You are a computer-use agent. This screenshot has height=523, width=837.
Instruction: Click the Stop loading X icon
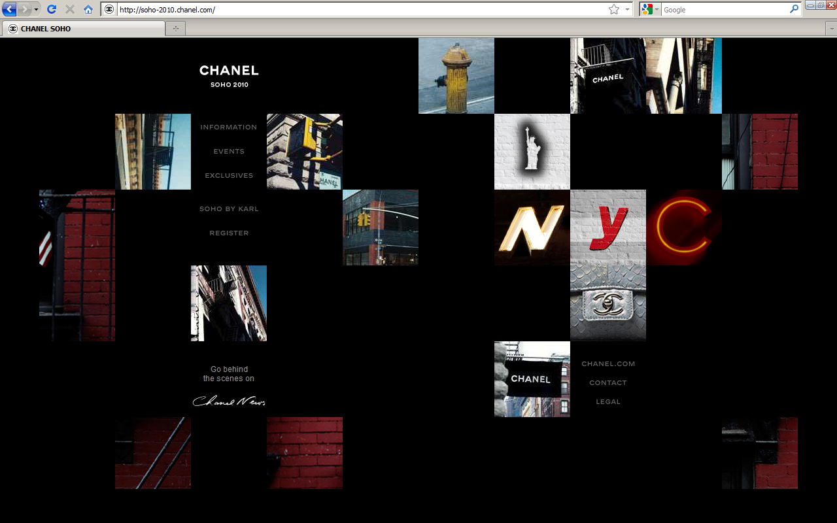[x=70, y=9]
